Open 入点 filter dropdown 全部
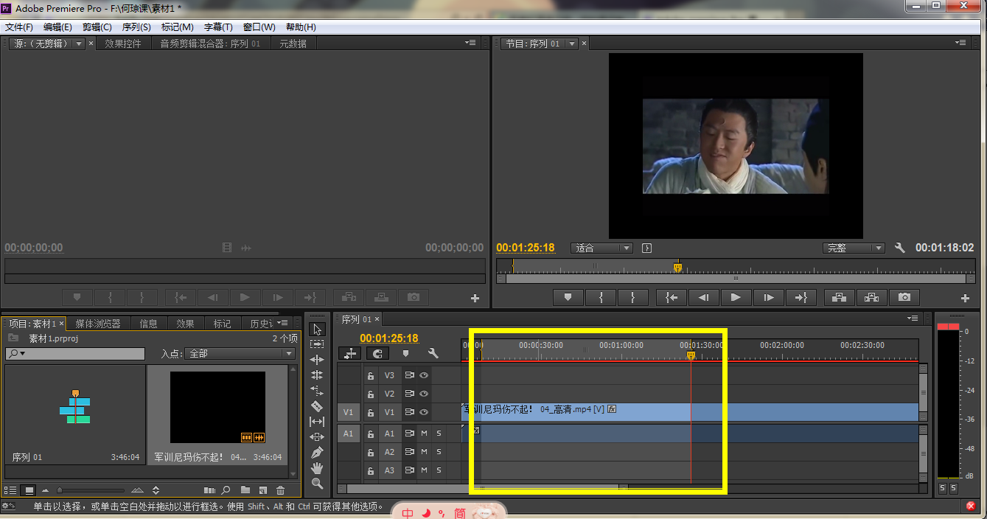Viewport: 987px width, 519px height. coord(240,354)
